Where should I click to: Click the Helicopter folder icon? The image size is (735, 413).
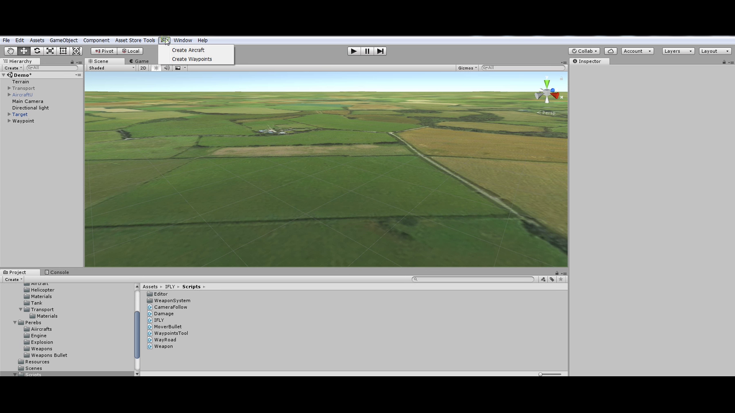click(x=26, y=290)
